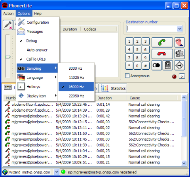This screenshot has width=190, height=177.
Task: Click the call log scrollbar down arrow
Action: 184,163
